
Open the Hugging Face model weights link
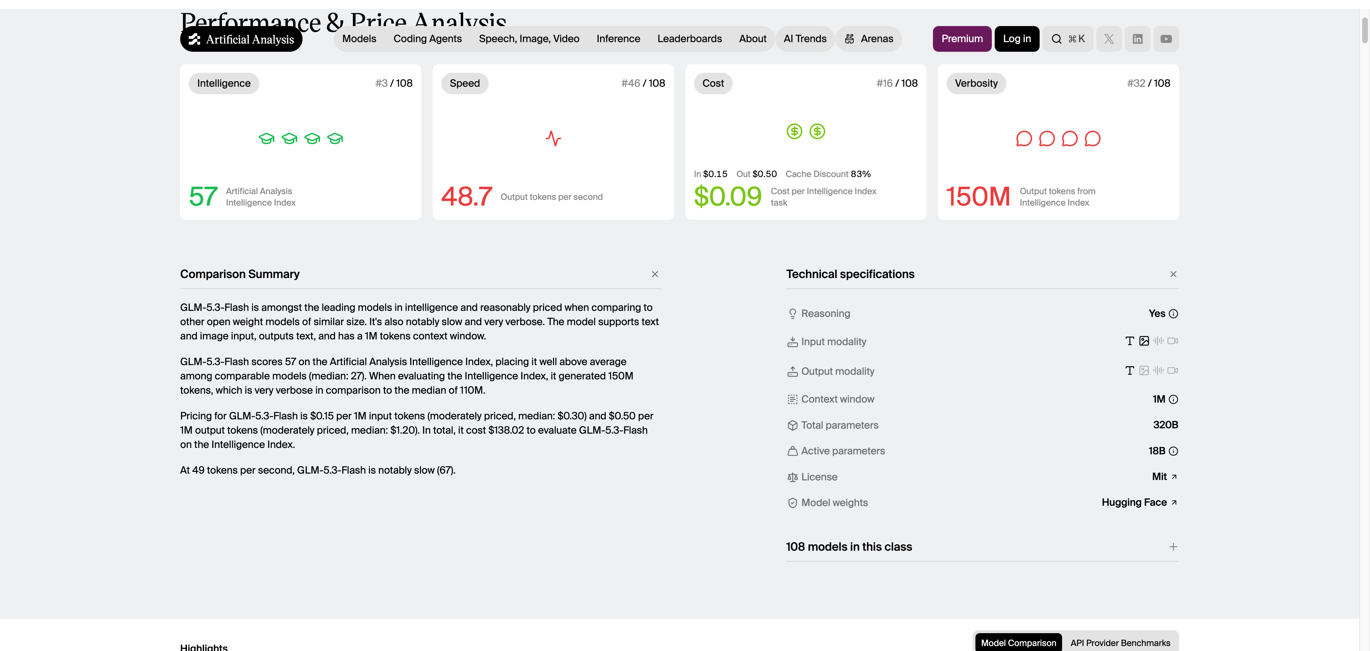click(1140, 503)
